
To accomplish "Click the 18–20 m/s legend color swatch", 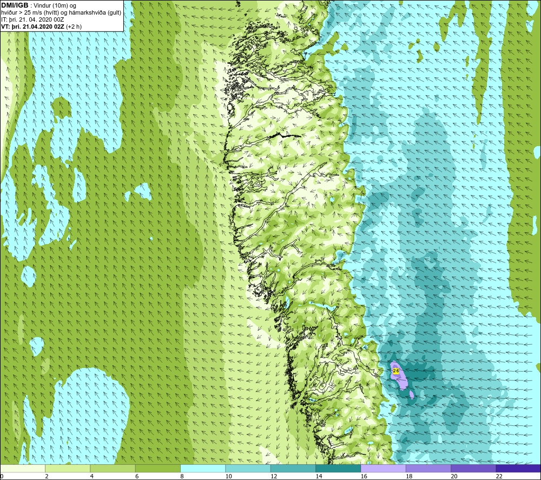I will pyautogui.click(x=428, y=468).
